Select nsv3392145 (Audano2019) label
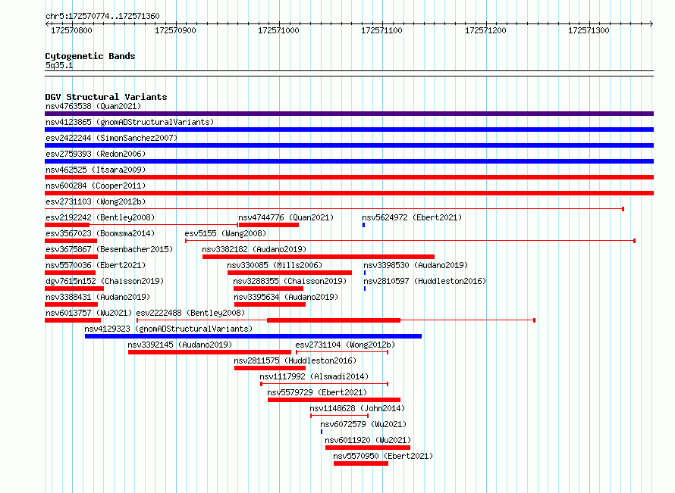 click(x=180, y=345)
